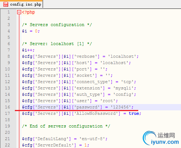Click the $i++; statement
Screen dimensions: 181x148
click(x=28, y=50)
